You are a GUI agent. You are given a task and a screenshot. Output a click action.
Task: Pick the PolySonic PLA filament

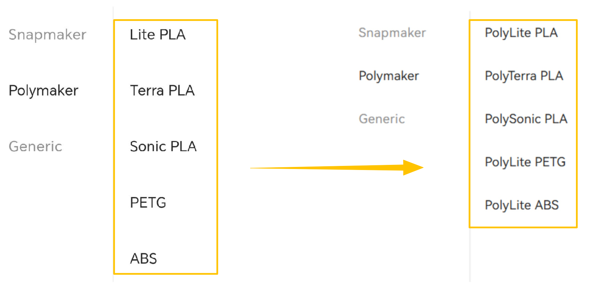(526, 119)
